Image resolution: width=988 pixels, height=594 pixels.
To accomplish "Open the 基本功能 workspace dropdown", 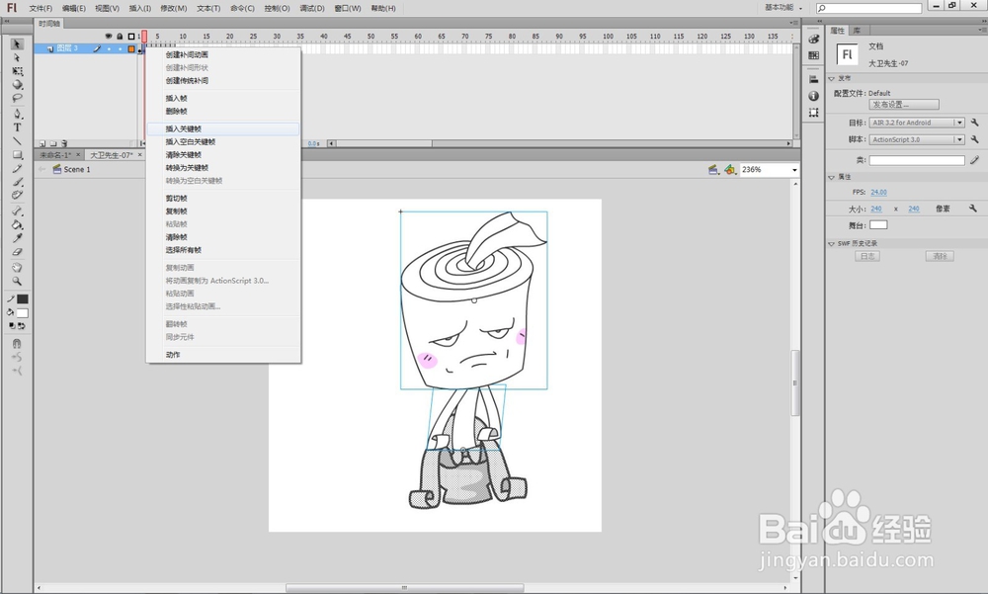I will tap(783, 8).
